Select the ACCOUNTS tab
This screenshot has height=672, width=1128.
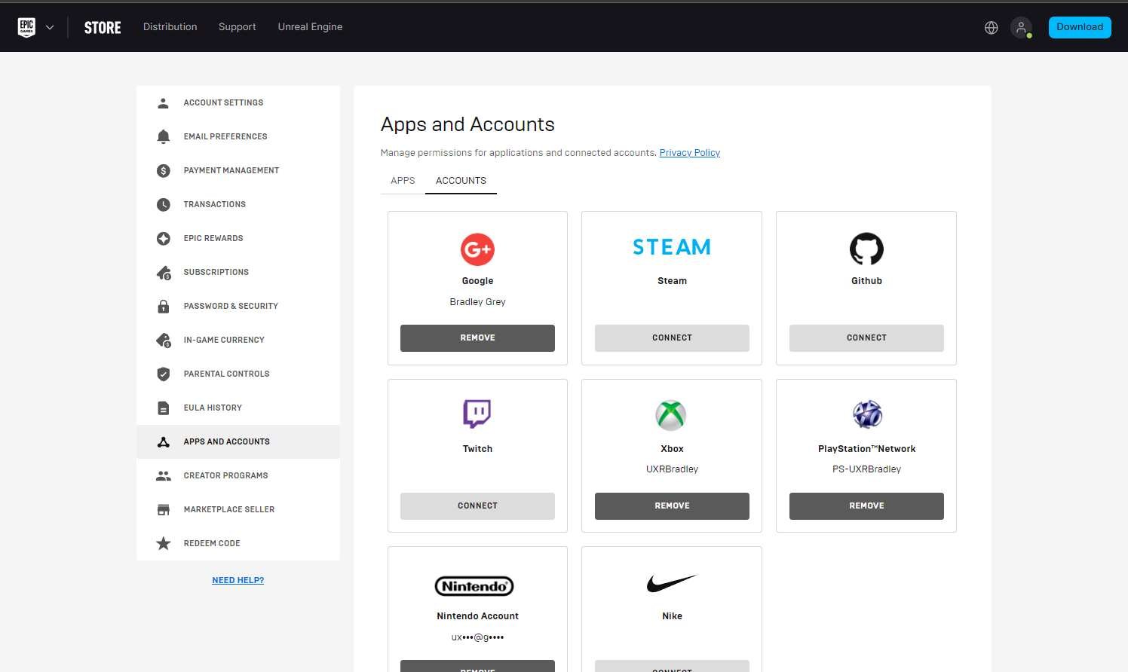coord(461,181)
